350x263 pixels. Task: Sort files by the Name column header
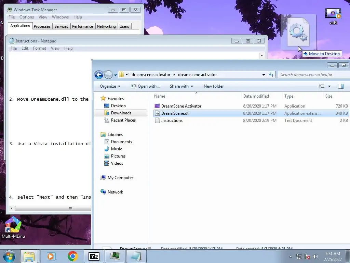point(197,96)
